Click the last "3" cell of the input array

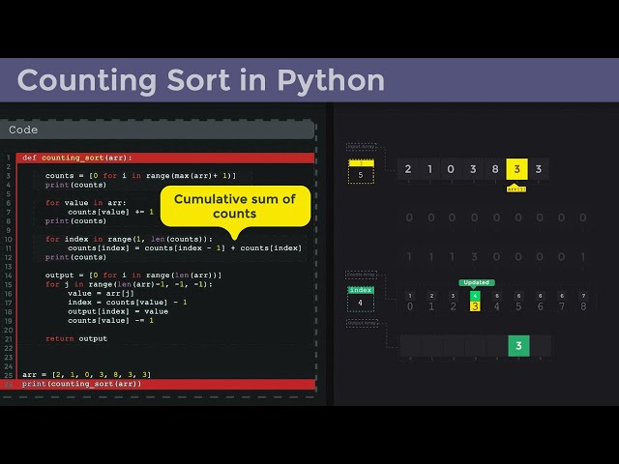539,169
